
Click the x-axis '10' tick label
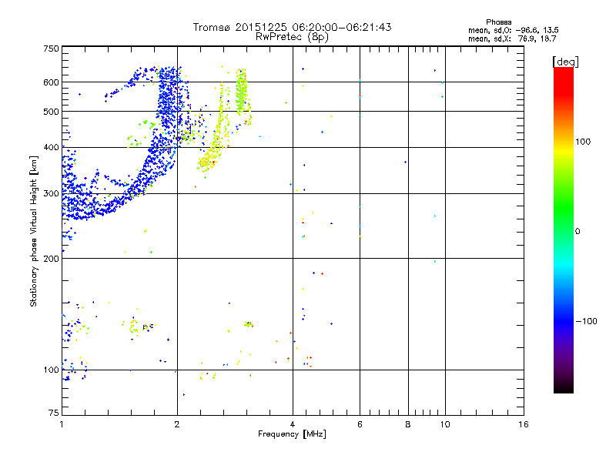(445, 424)
